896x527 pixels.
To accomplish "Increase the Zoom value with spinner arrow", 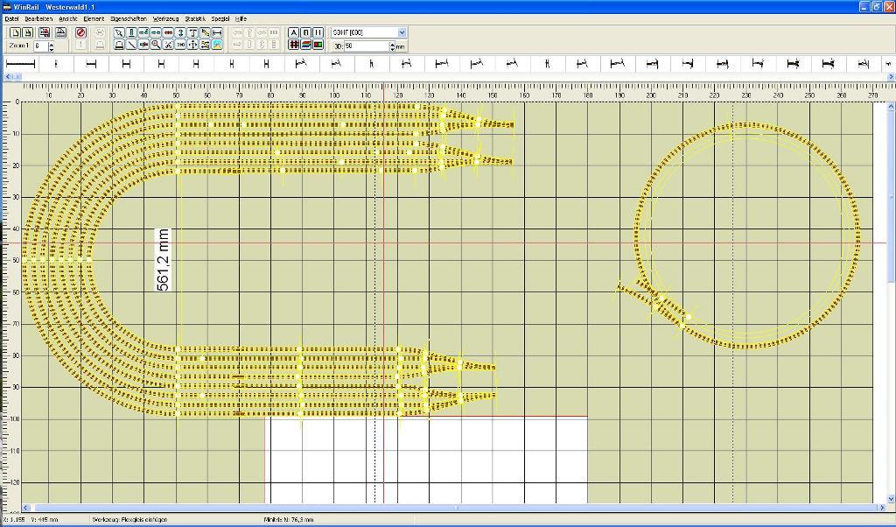I will click(x=52, y=43).
